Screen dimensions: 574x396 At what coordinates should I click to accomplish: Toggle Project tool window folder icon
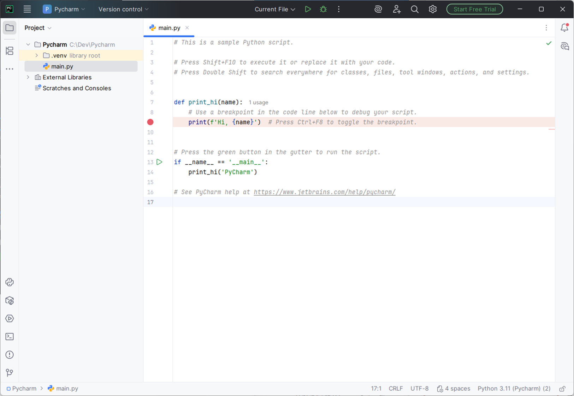(x=10, y=28)
